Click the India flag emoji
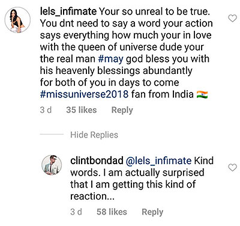This screenshot has width=240, height=226. pyautogui.click(x=202, y=94)
